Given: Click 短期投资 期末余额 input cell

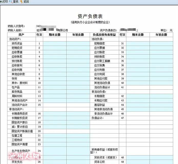Looking at the screenshot, I should click(55, 48).
